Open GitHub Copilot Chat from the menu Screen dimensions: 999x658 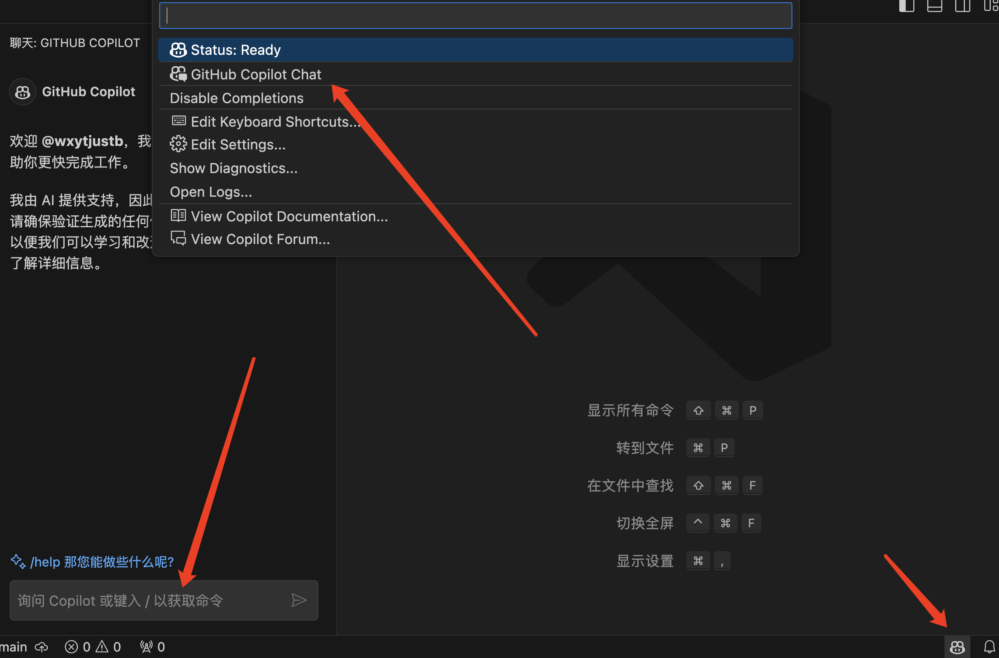[x=476, y=74]
